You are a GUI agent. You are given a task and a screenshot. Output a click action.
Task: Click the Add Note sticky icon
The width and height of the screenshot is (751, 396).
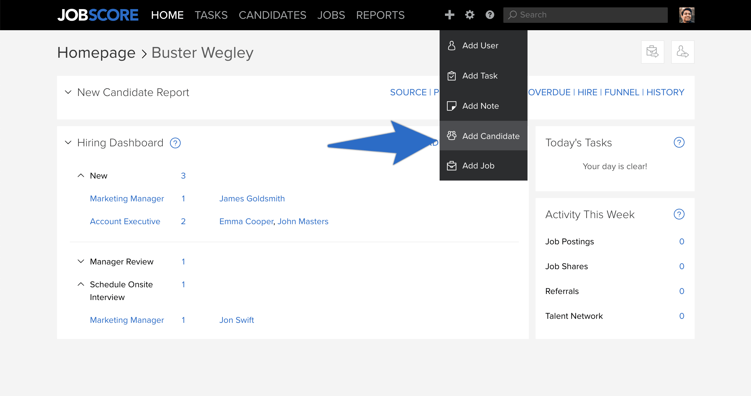[452, 106]
